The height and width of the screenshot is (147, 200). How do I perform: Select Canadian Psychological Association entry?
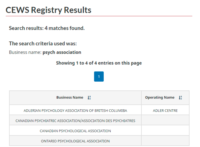75,131
